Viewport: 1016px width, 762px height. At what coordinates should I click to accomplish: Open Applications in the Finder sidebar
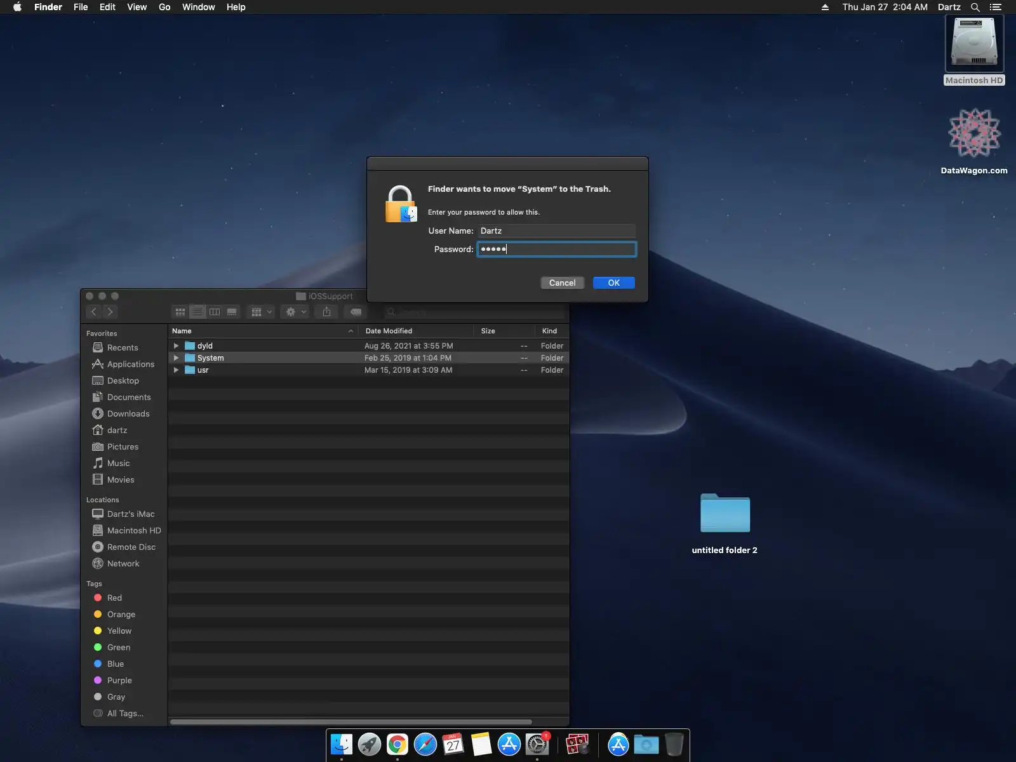click(x=123, y=364)
